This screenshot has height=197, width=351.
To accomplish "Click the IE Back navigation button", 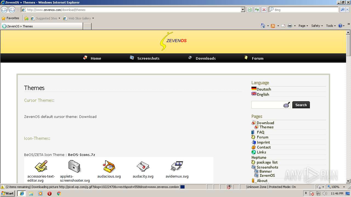I will pos(4,10).
